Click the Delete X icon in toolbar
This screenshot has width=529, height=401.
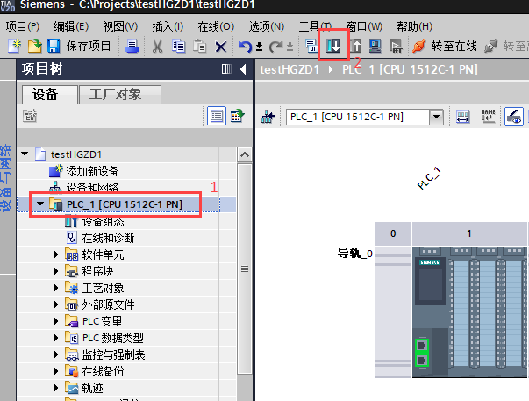221,46
